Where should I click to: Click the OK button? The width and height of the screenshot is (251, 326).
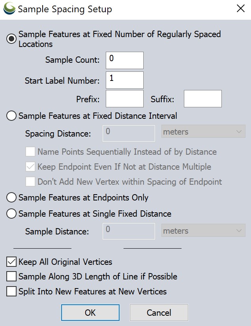tap(90, 313)
